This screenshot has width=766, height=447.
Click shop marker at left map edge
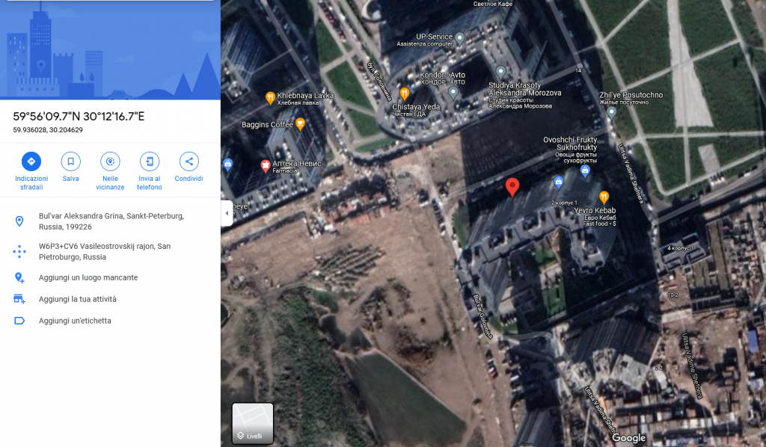[227, 165]
